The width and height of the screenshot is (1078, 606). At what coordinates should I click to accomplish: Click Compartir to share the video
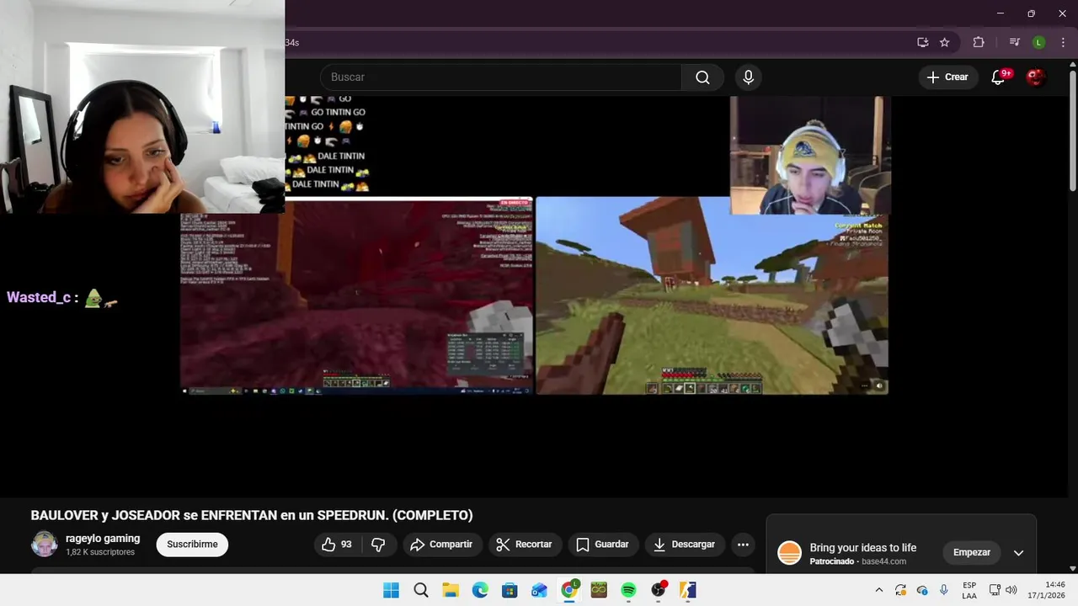[x=442, y=545]
